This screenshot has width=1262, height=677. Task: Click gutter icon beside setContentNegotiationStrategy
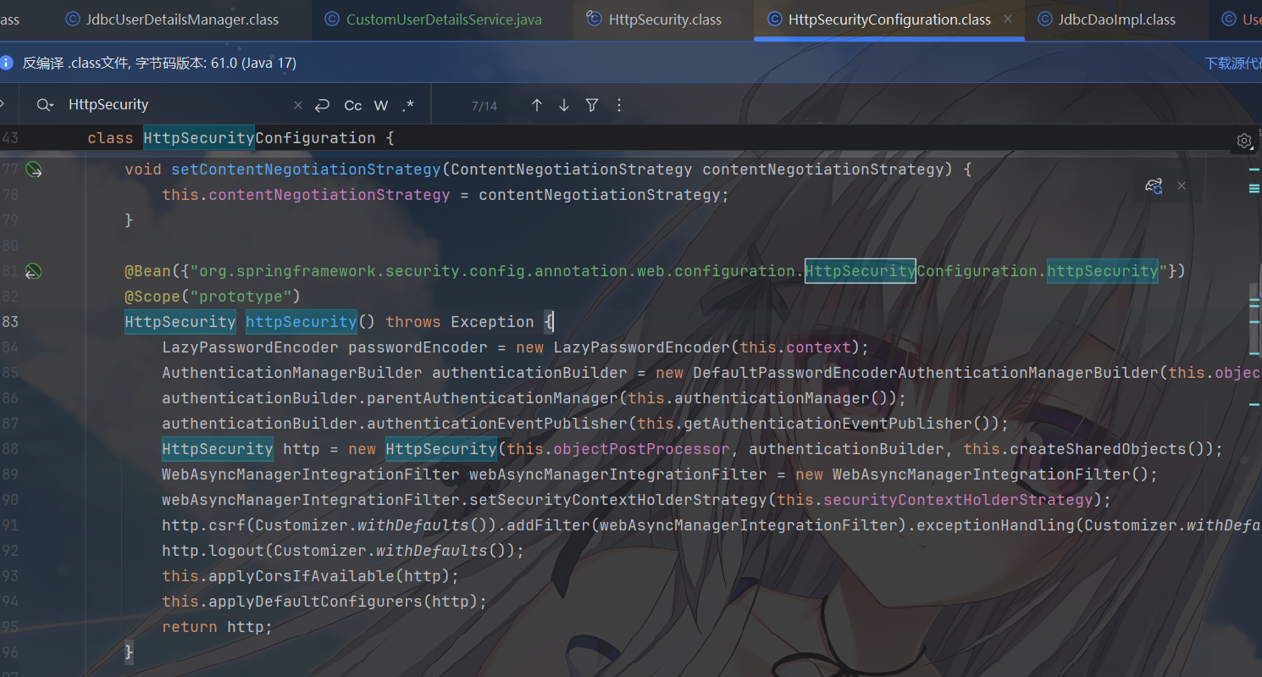33,169
